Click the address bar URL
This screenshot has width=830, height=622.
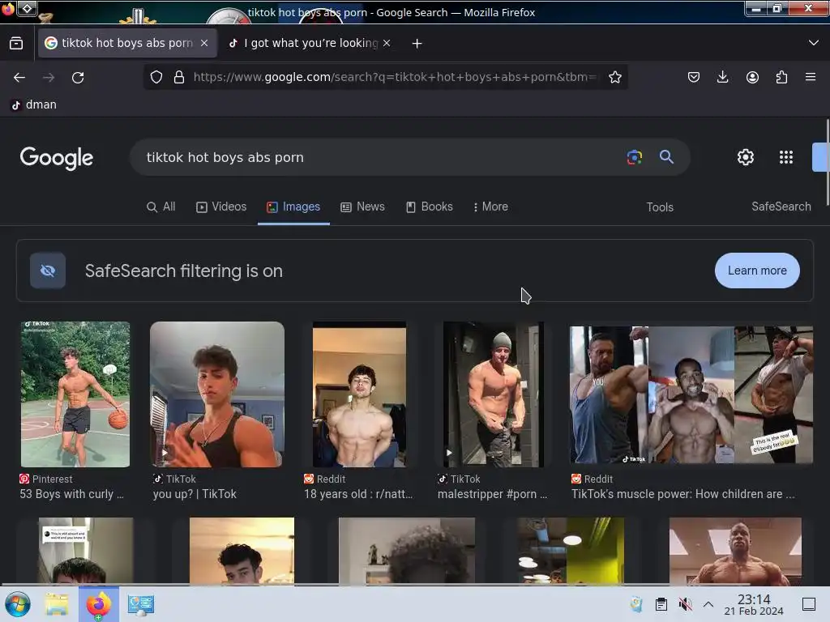(x=395, y=77)
